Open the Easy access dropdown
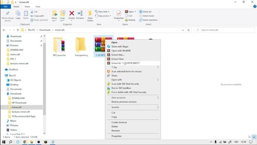 pyautogui.click(x=103, y=16)
